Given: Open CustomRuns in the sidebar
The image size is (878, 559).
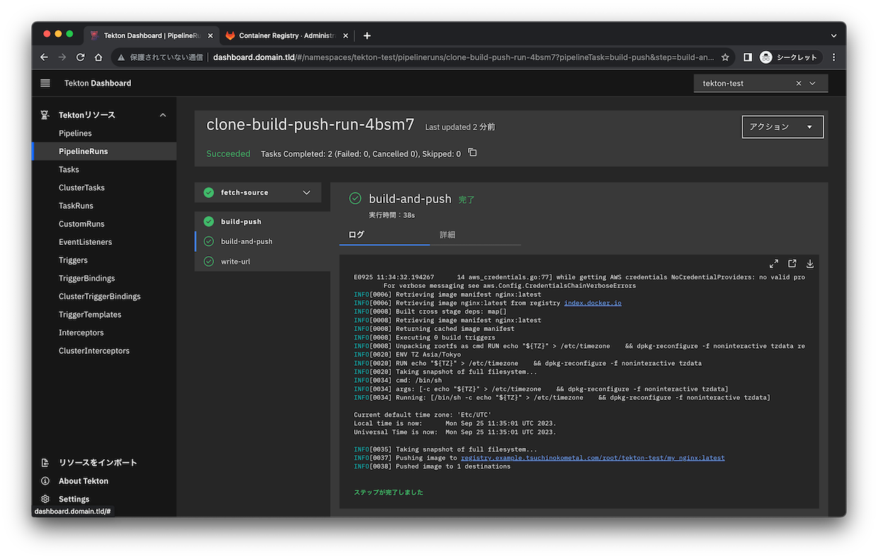Looking at the screenshot, I should click(104, 224).
